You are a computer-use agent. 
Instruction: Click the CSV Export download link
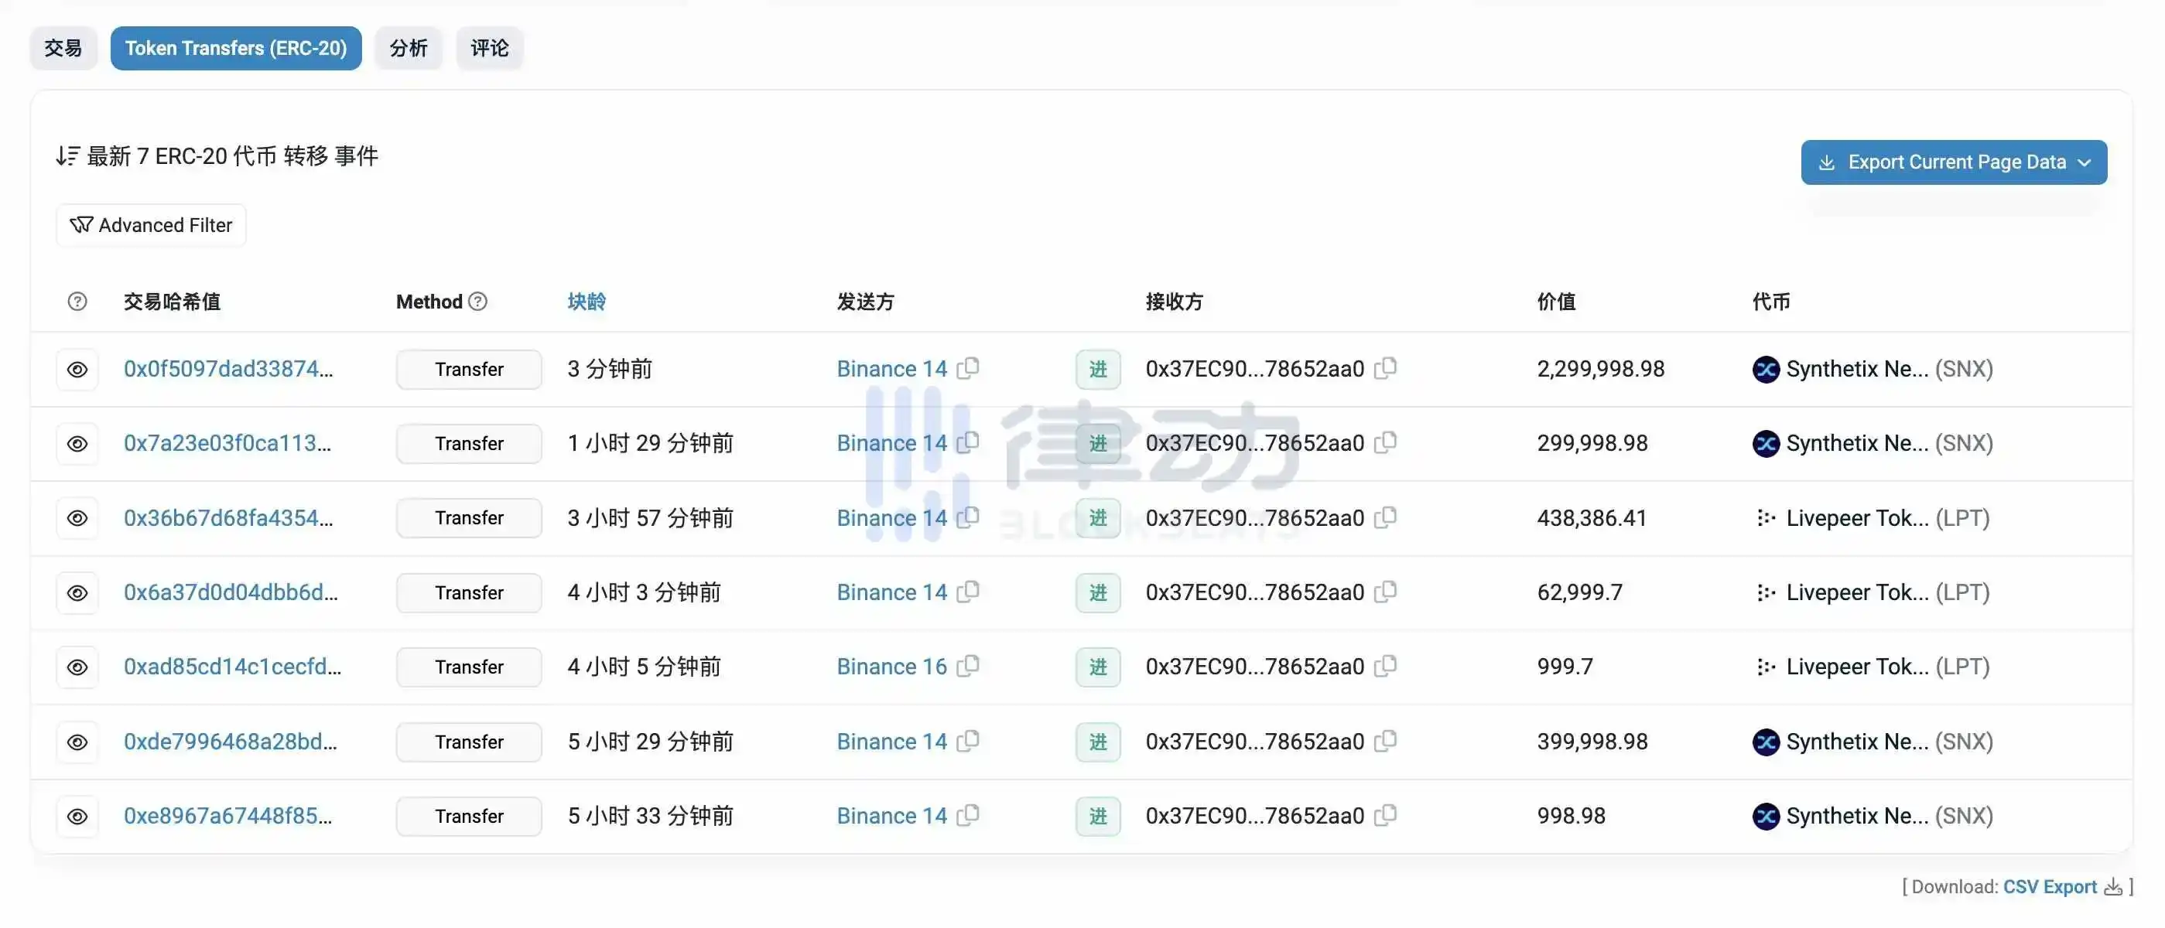coord(2050,887)
